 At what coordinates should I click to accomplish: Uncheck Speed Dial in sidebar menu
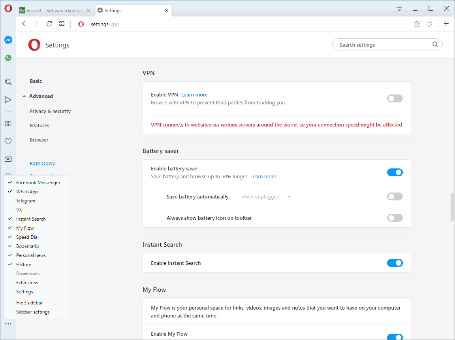(x=36, y=237)
